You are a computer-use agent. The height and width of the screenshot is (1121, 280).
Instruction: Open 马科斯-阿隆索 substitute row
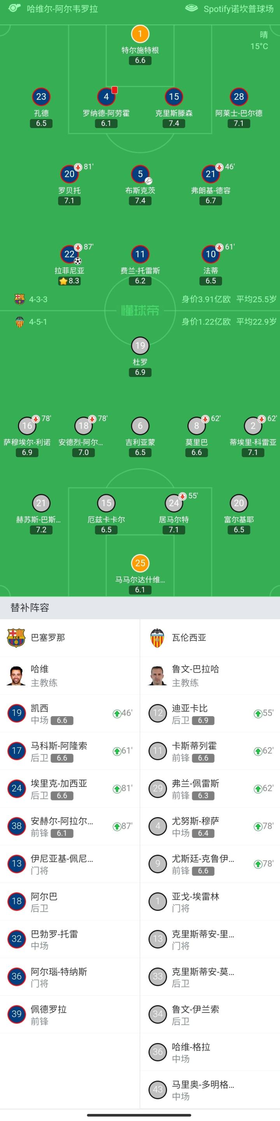70,751
